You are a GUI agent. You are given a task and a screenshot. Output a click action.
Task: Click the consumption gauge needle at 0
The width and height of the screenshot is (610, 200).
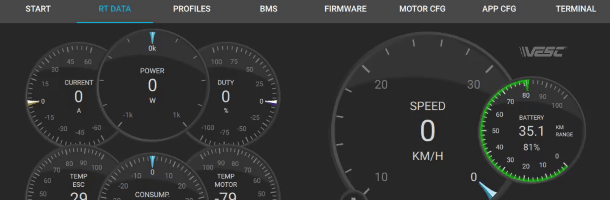coord(152,161)
